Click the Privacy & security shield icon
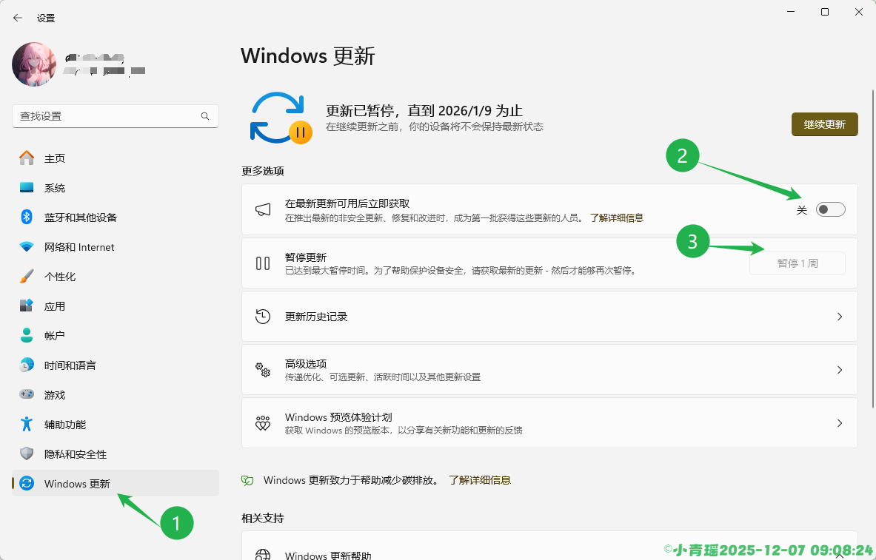Image resolution: width=876 pixels, height=560 pixels. [x=27, y=454]
